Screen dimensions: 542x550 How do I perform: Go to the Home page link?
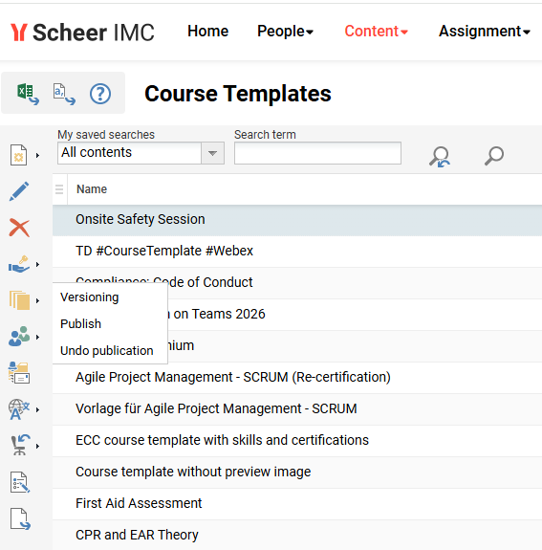point(207,32)
